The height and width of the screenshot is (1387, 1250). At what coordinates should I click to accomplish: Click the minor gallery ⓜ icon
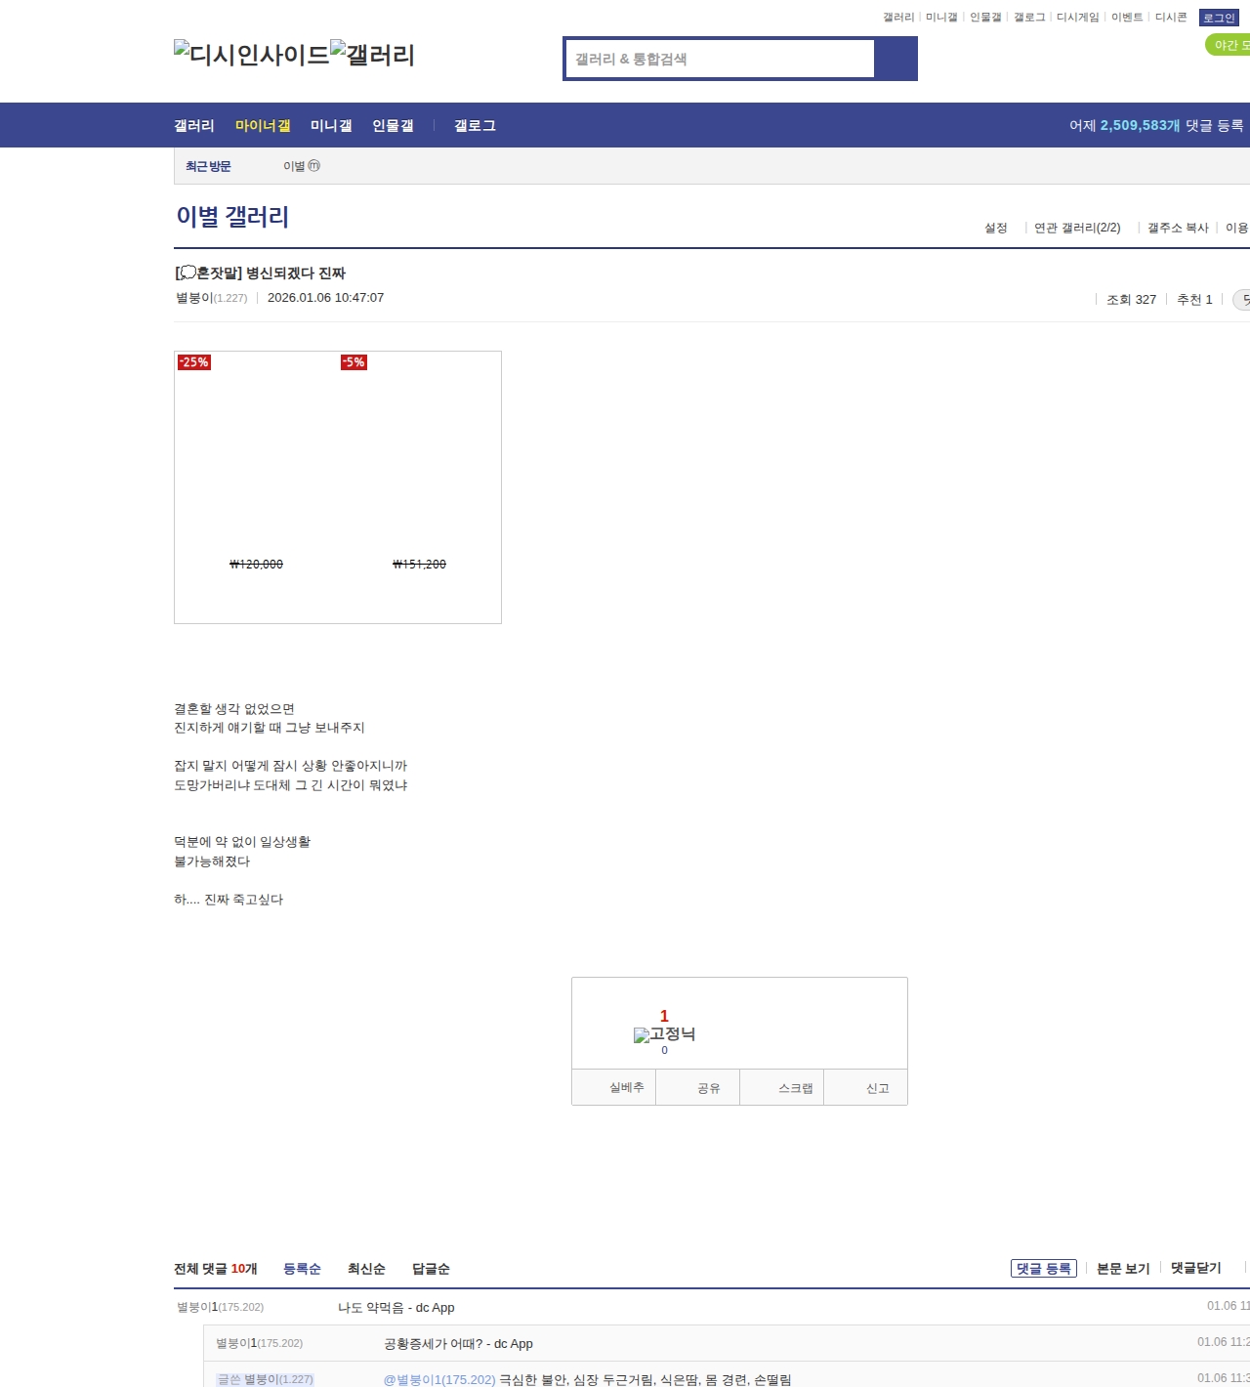(314, 166)
